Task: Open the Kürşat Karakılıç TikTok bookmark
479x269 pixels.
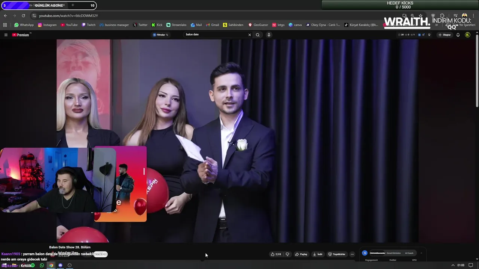Action: pos(361,25)
